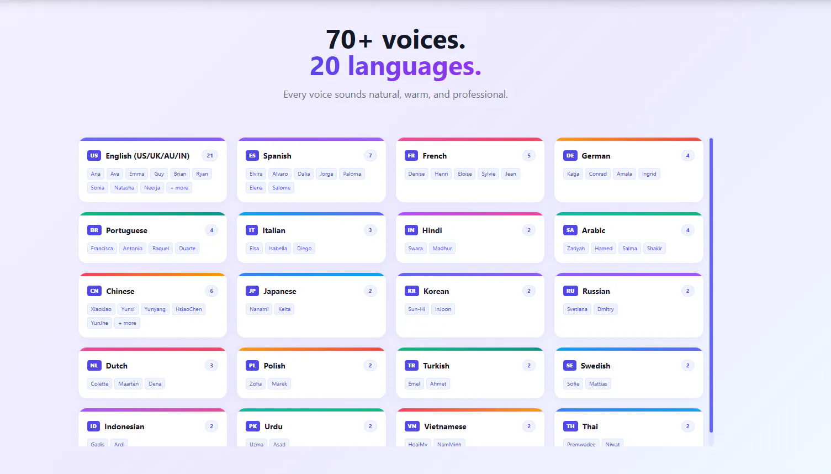Click the VN badge next to Vietnamese

click(412, 426)
